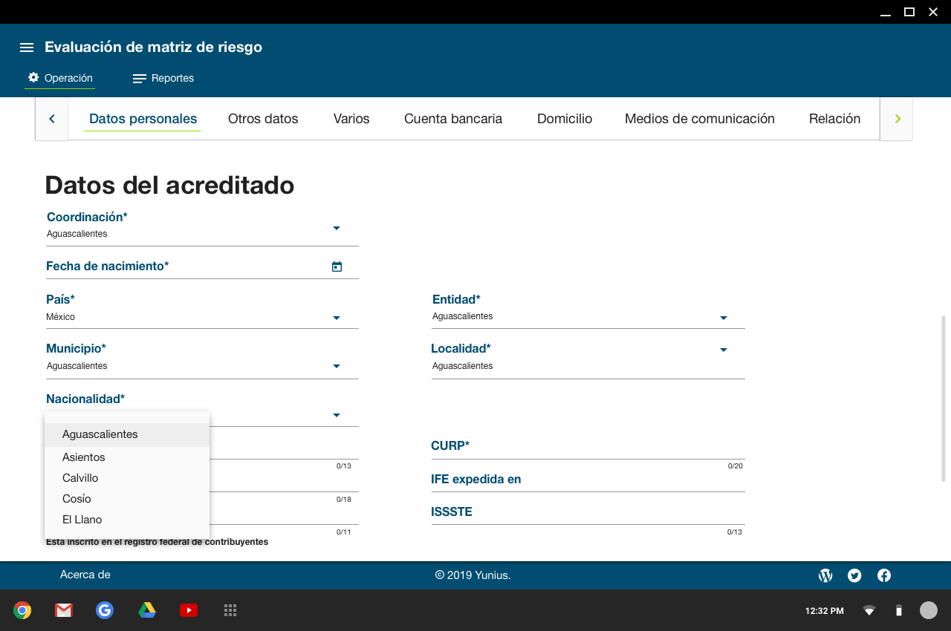Open Google Drive from the shelf
The image size is (951, 631).
(147, 610)
